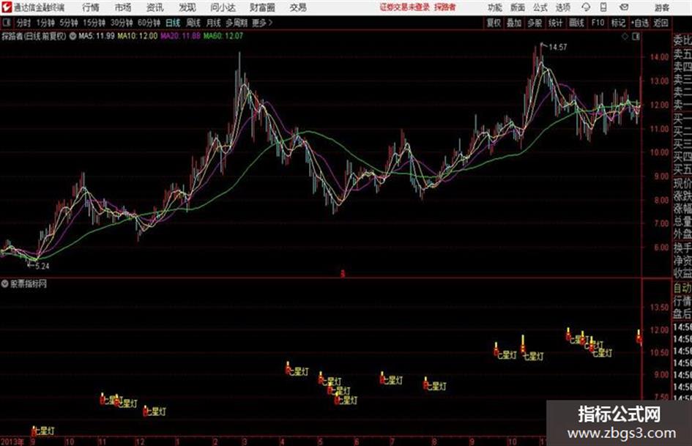This screenshot has height=446, width=692.
Task: Click the 自动 label in right sidebar
Action: 682,289
